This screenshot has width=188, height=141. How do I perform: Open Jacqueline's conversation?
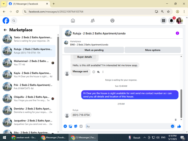click(29, 122)
